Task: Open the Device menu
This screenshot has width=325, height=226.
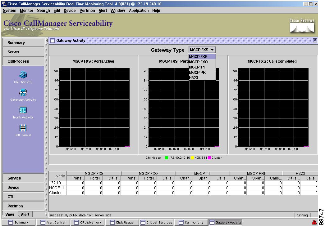Action: tap(70, 11)
